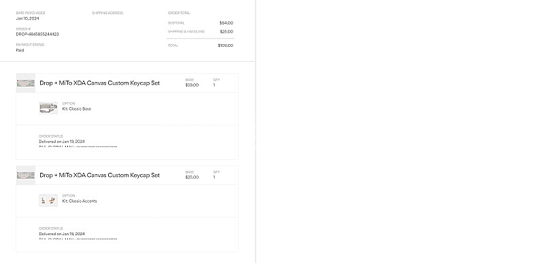The image size is (544, 263).
Task: Click the Jan 10, 2024 purchase date
Action: point(27,18)
